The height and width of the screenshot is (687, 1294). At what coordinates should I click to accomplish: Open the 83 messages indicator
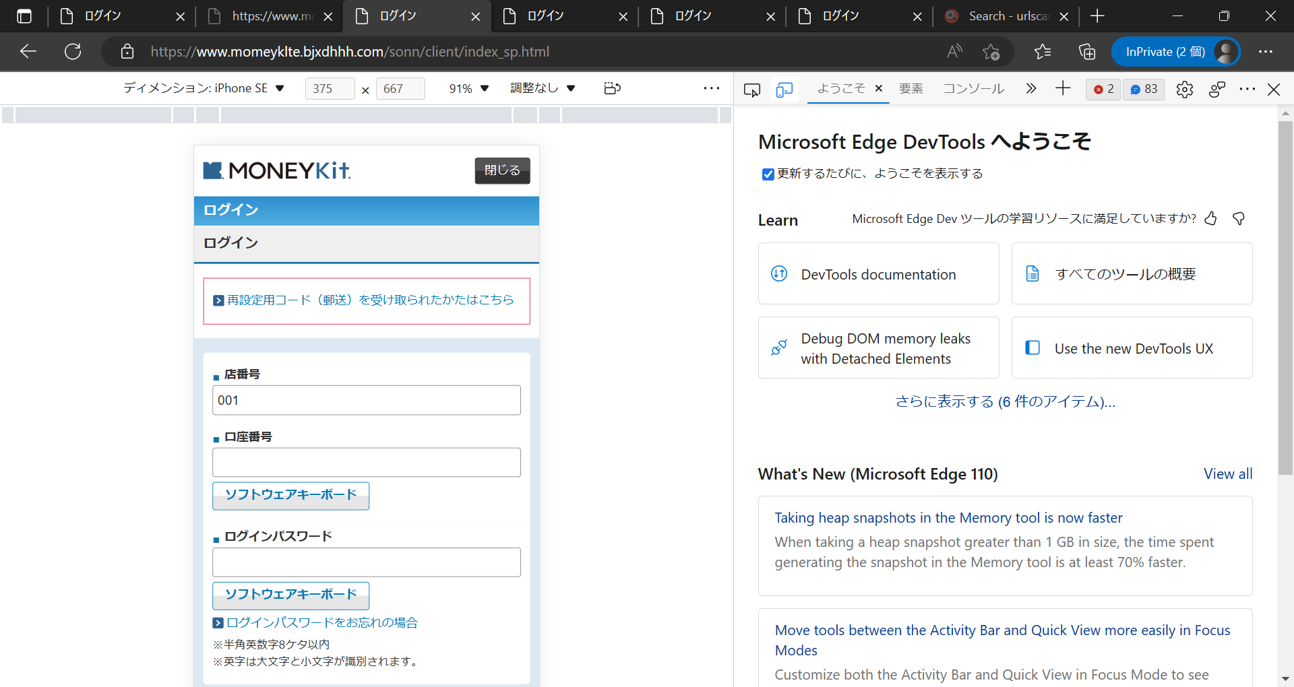(x=1144, y=89)
